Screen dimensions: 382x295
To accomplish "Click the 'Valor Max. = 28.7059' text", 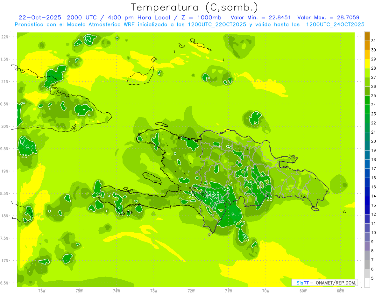I will click(x=328, y=18).
